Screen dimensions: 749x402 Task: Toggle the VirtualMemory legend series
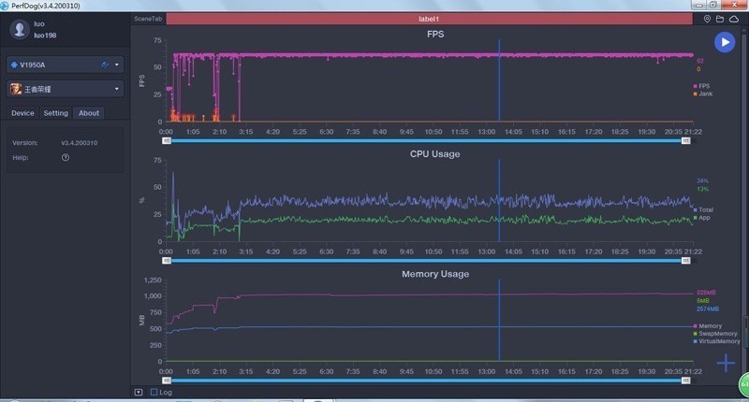point(716,341)
